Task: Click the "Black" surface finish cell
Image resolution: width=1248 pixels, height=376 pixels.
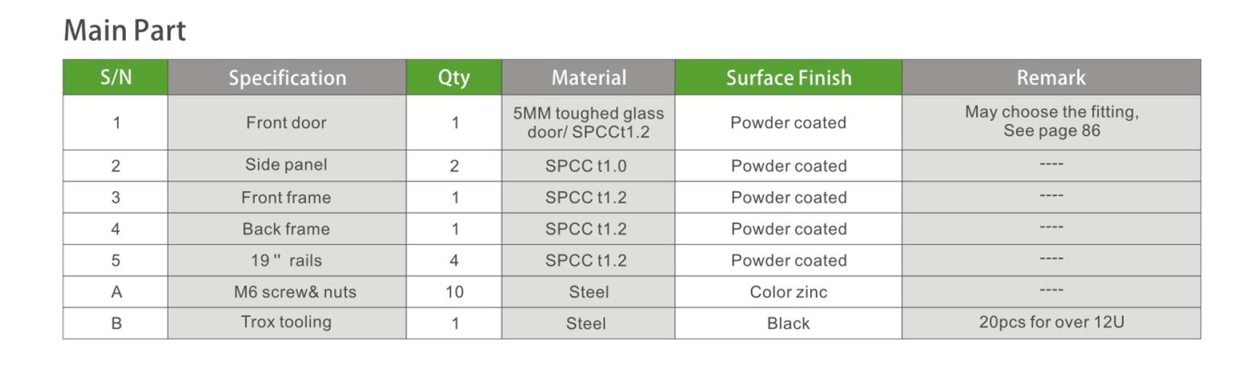Action: [788, 323]
